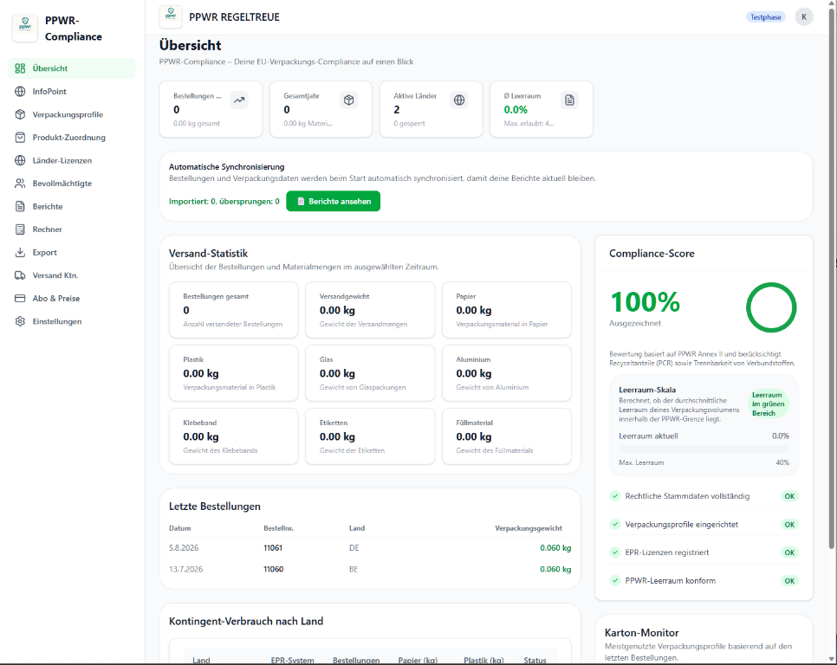Click the Leerraum im grünen Bereich badge
837x665 pixels.
[x=769, y=404]
